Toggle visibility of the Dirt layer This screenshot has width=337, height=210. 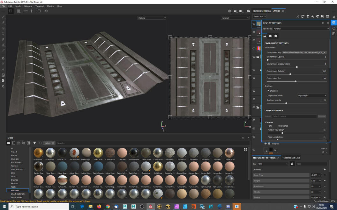coord(254,150)
